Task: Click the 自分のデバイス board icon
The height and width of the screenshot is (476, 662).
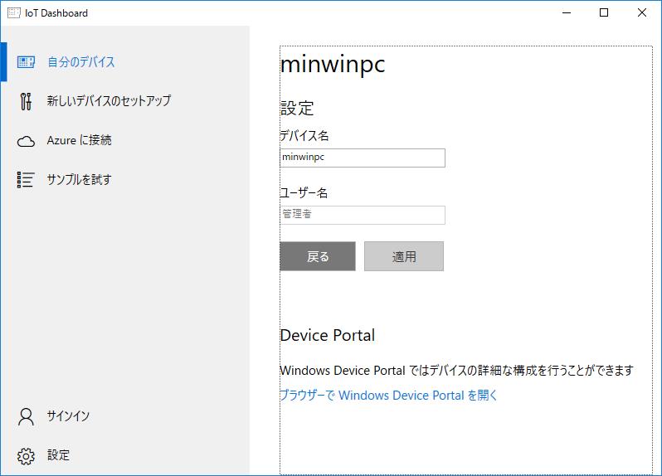Action: pyautogui.click(x=26, y=62)
